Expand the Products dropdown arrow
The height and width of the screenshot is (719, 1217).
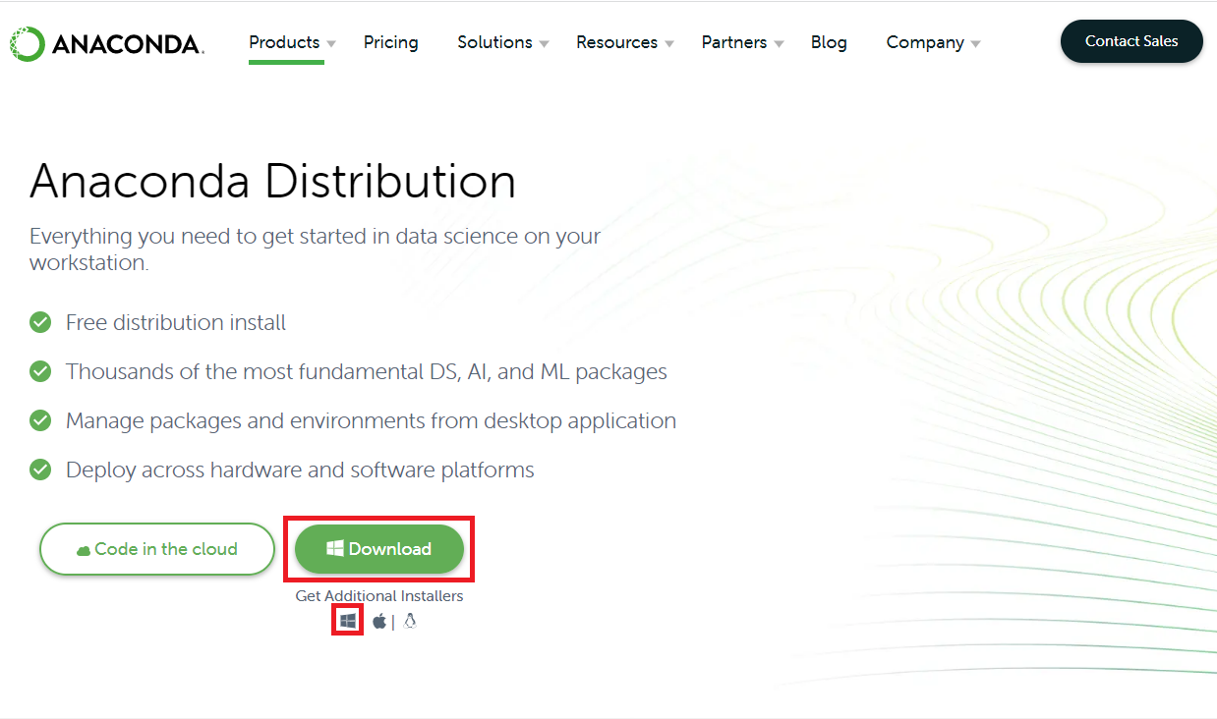[x=331, y=44]
